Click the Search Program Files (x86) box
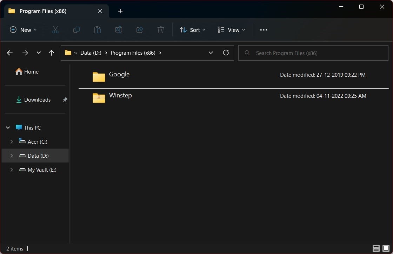The height and width of the screenshot is (254, 393). tap(313, 53)
